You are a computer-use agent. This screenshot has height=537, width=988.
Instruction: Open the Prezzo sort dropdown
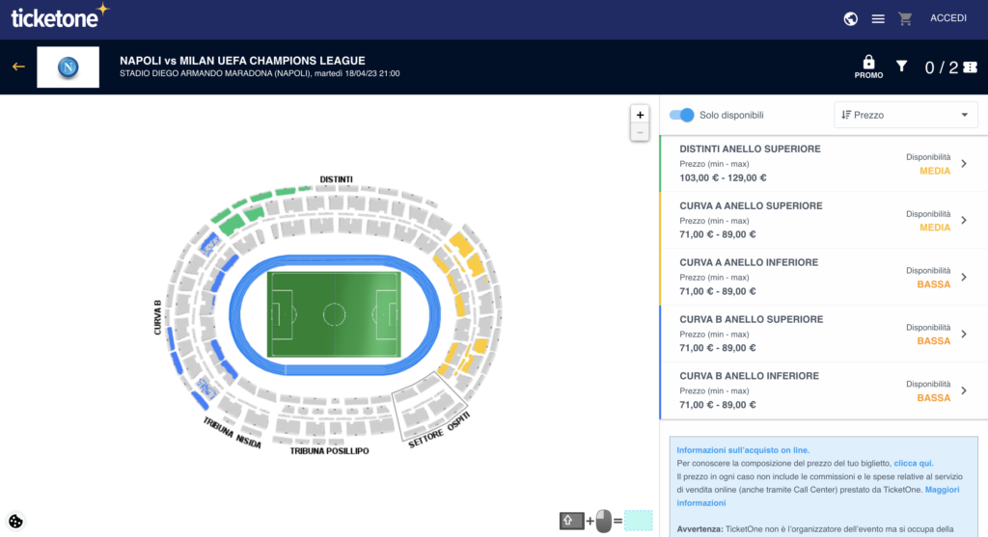(x=905, y=115)
